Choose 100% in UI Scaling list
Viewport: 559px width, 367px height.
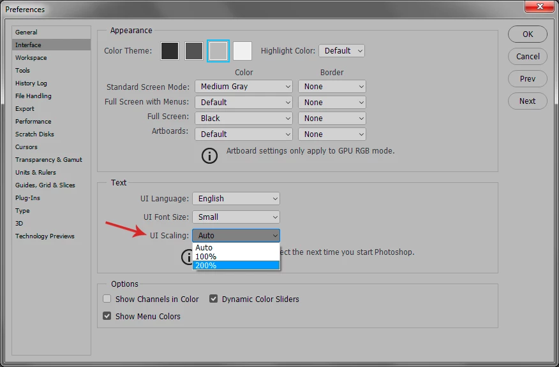coord(236,256)
